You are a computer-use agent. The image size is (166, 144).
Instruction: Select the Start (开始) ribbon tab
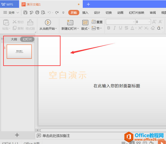click(x=74, y=13)
